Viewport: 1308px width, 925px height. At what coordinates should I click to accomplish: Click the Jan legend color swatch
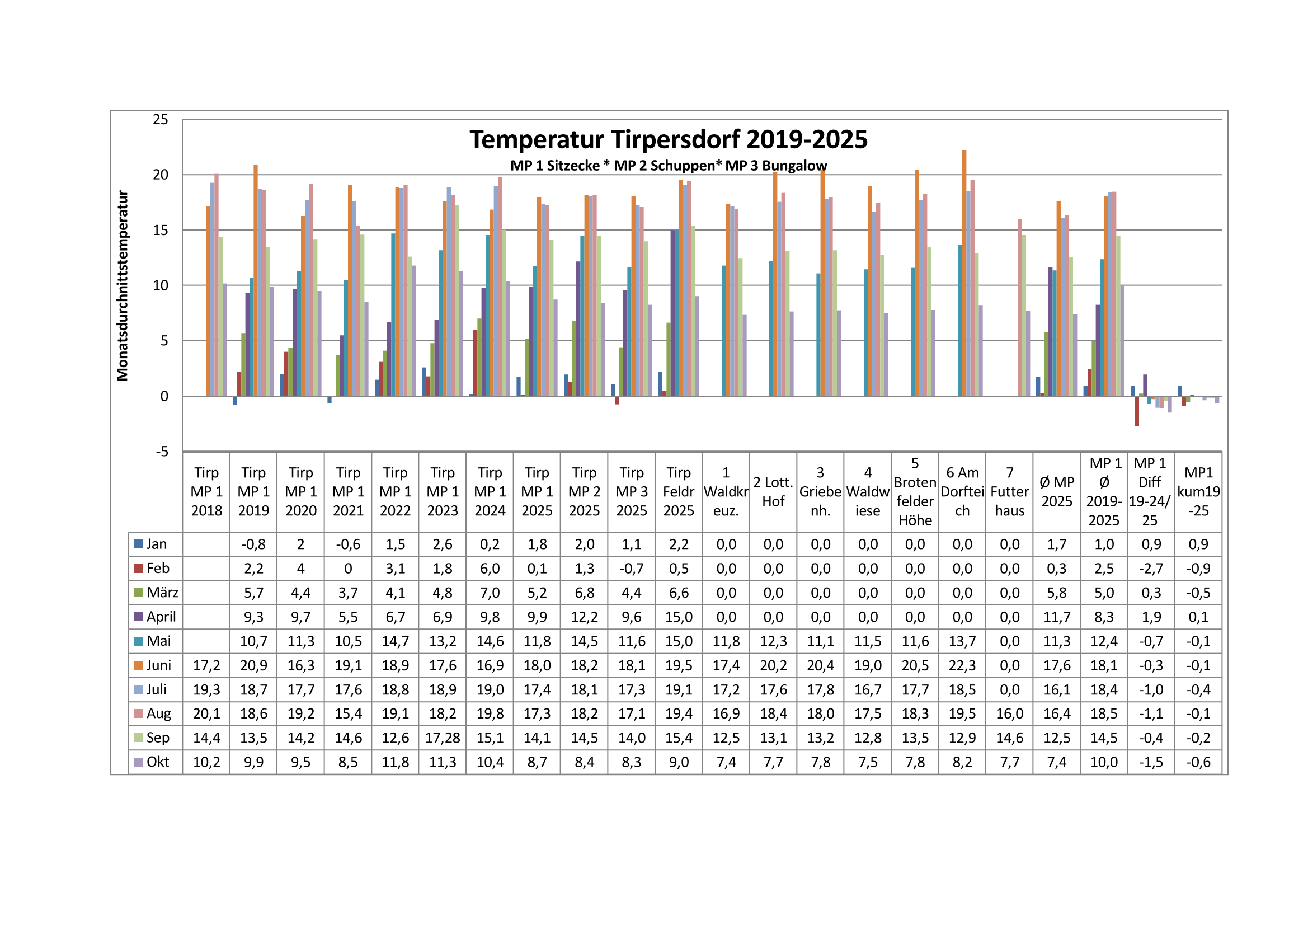[138, 544]
